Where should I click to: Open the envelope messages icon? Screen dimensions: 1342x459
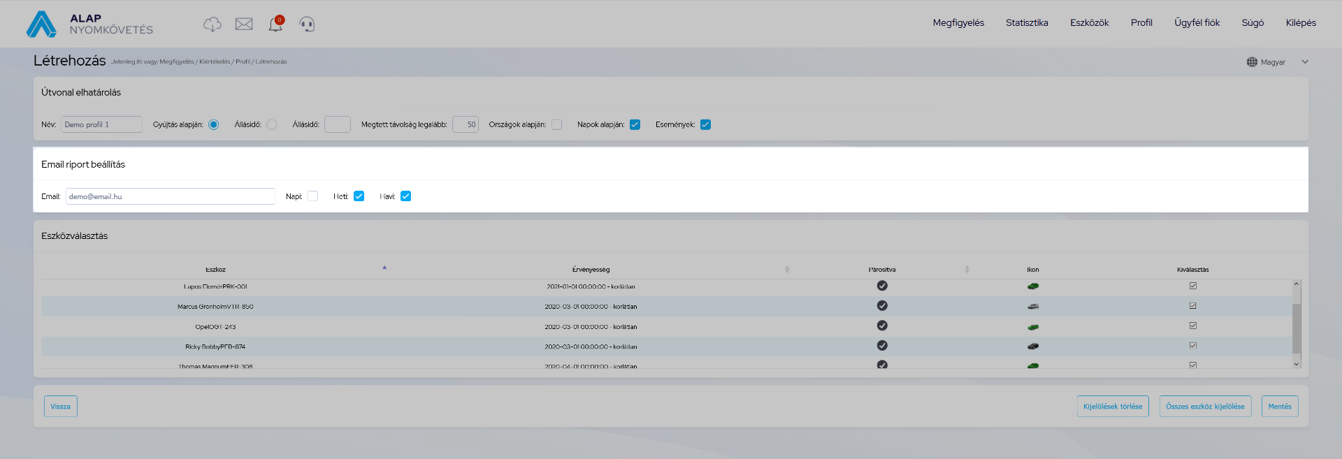[244, 24]
